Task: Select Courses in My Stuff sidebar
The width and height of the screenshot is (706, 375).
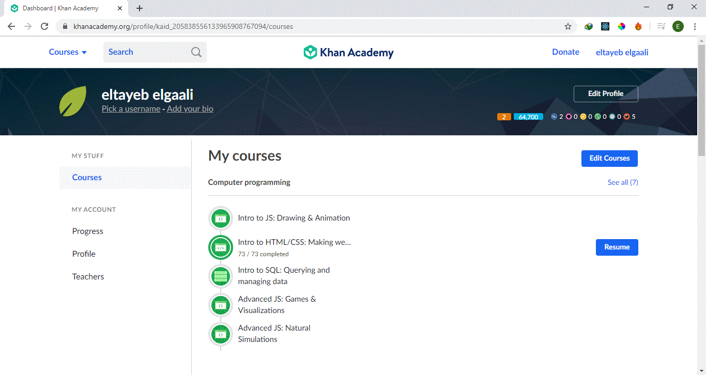Action: click(x=125, y=178)
